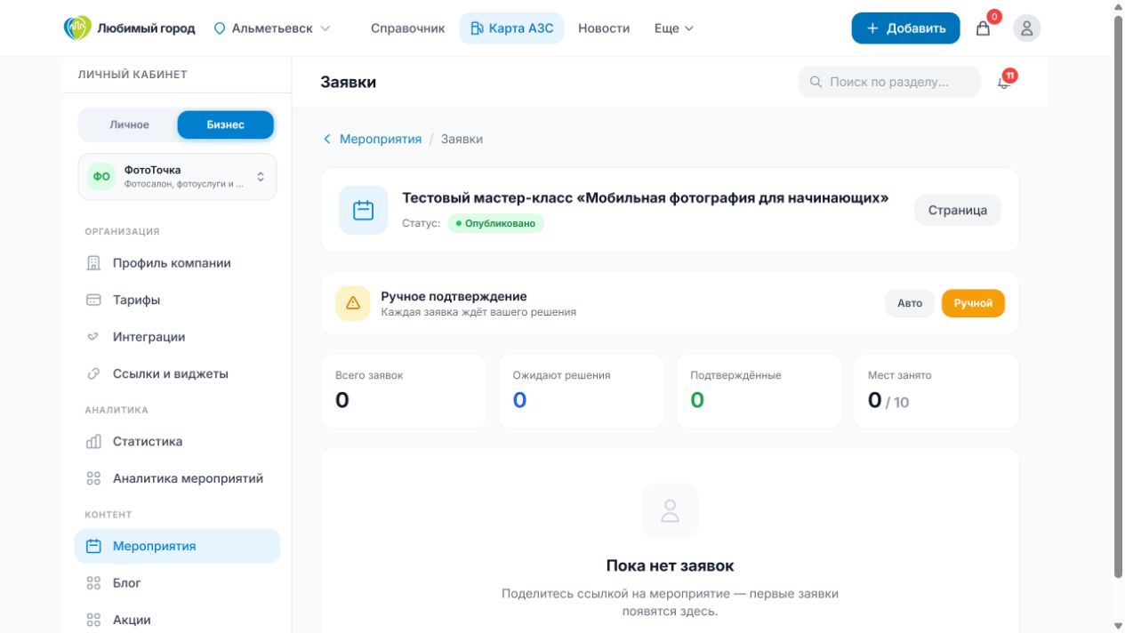1125x633 pixels.
Task: Open the user profile avatar icon
Action: [x=1027, y=28]
